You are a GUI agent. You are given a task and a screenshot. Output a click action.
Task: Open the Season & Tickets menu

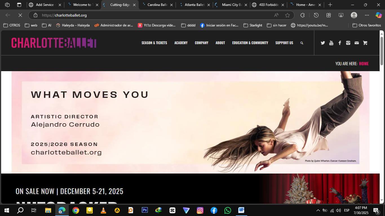click(154, 43)
